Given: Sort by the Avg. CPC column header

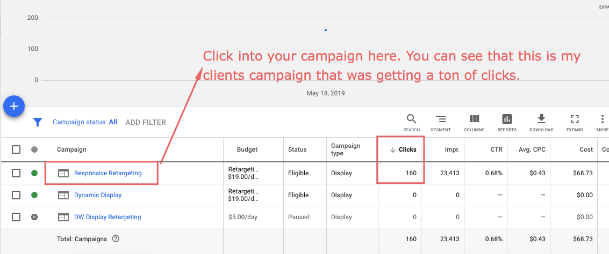Looking at the screenshot, I should (x=532, y=150).
